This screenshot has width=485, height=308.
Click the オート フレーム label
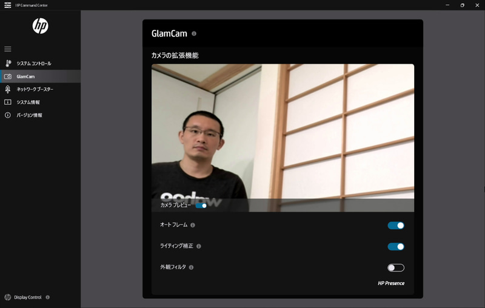pos(173,225)
